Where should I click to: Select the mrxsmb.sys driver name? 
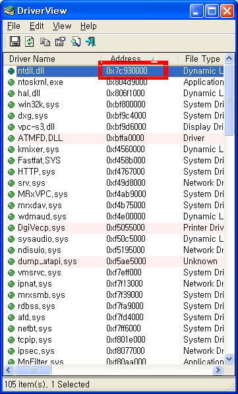pos(42,295)
